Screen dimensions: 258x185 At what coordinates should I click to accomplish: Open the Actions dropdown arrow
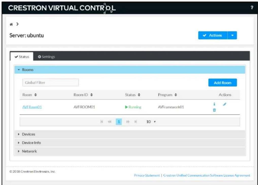pos(232,35)
